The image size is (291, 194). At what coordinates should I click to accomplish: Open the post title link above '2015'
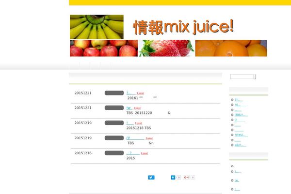tap(133, 153)
